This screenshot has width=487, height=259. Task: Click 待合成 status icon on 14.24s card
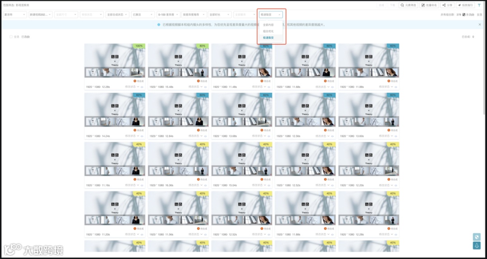[135, 130]
